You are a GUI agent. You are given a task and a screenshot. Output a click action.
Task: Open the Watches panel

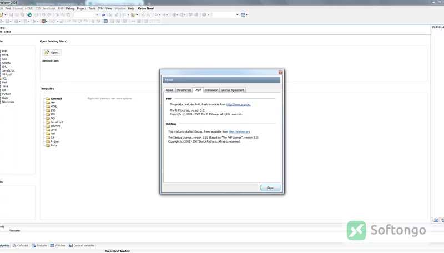pyautogui.click(x=58, y=245)
